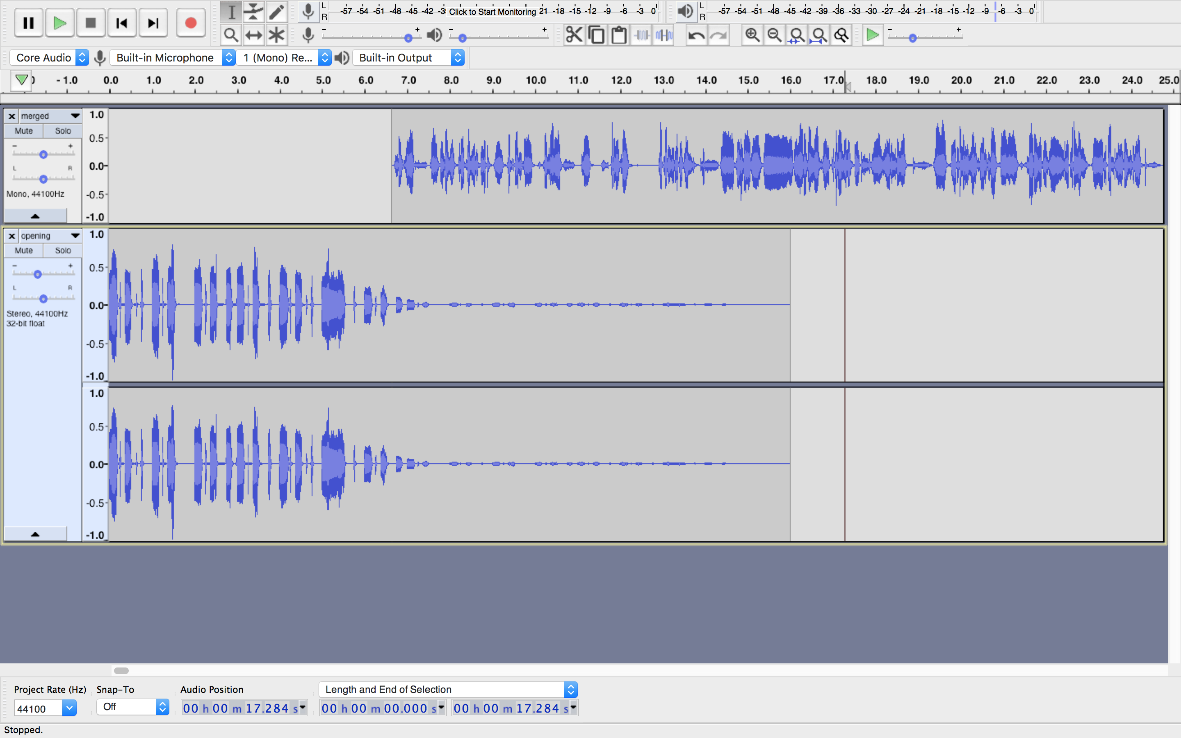Open the merged track name menu
Viewport: 1181px width, 738px height.
[x=49, y=116]
